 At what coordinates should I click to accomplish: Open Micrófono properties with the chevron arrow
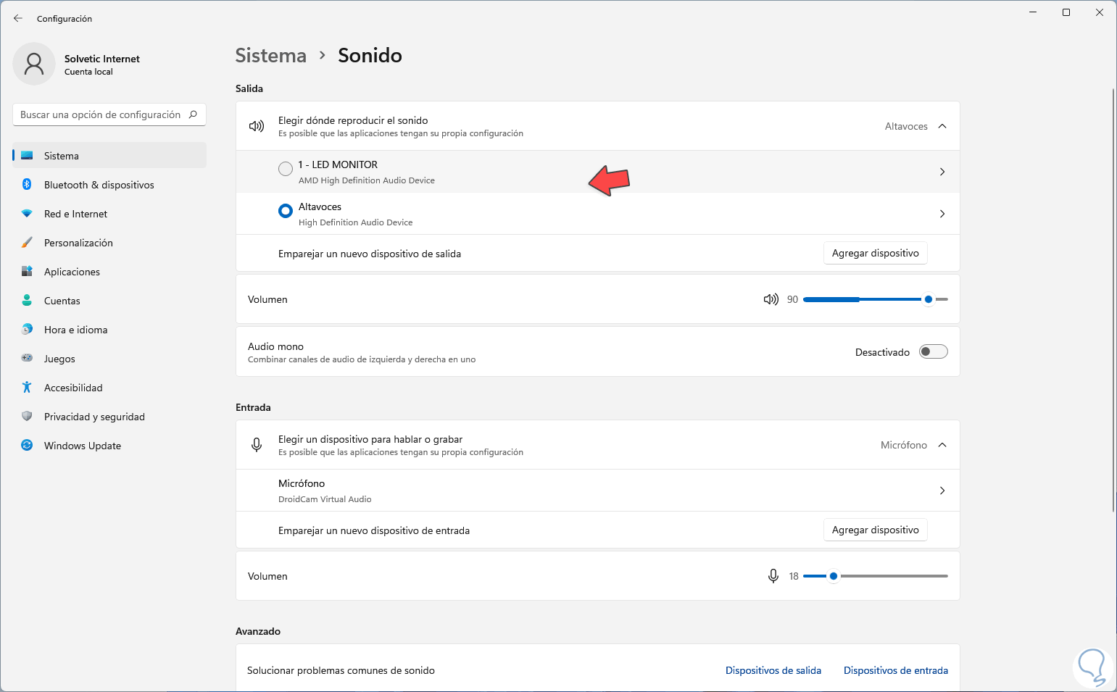(x=942, y=491)
